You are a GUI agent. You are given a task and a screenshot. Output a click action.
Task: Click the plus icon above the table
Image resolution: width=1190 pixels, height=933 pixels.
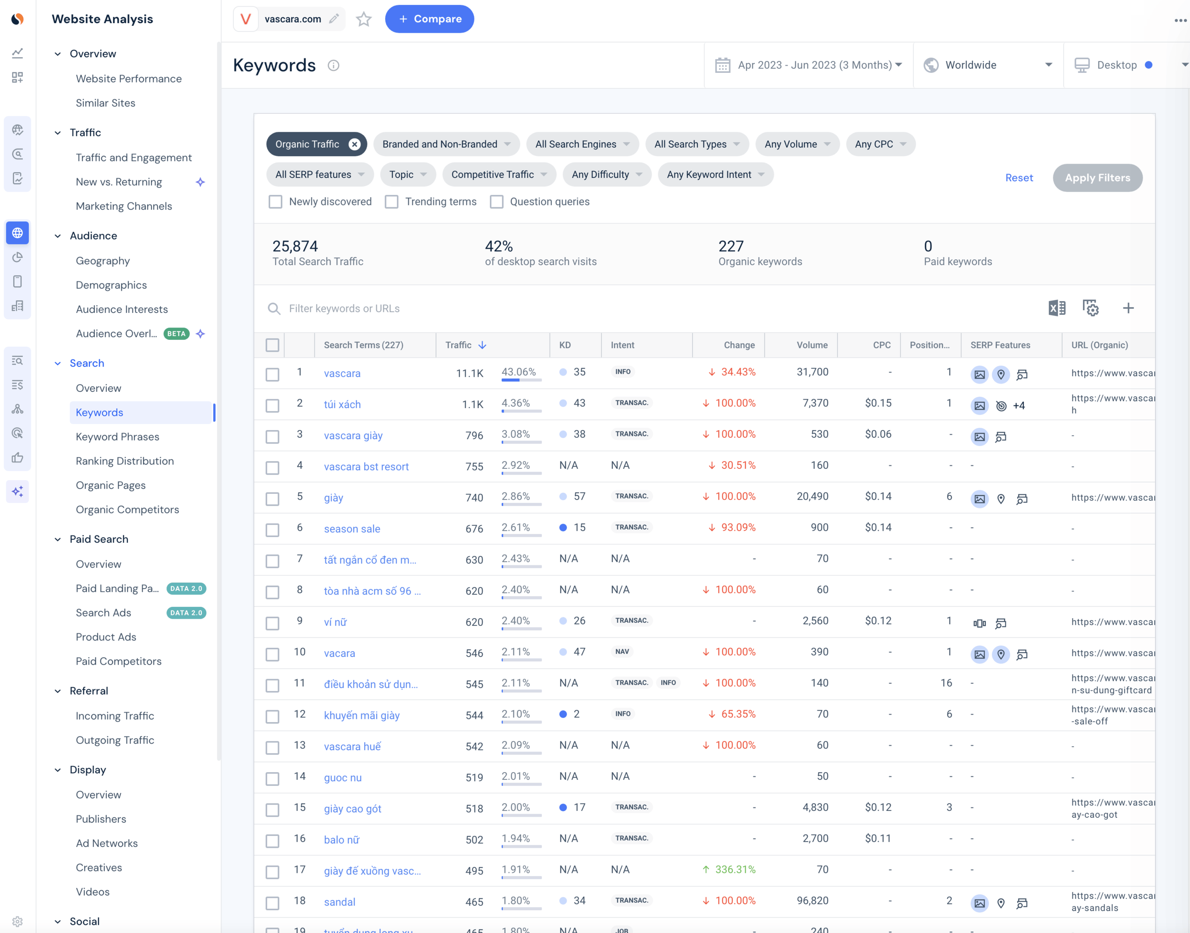(x=1128, y=308)
